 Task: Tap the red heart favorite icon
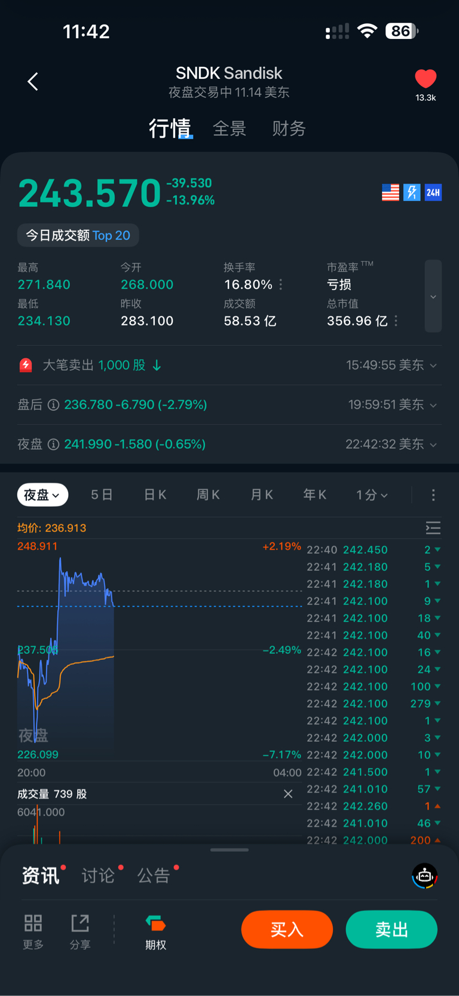pyautogui.click(x=426, y=79)
